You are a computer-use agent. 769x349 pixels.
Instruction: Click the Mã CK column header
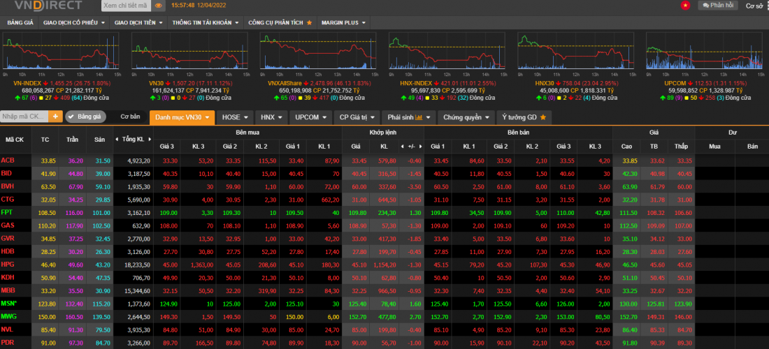(15, 140)
